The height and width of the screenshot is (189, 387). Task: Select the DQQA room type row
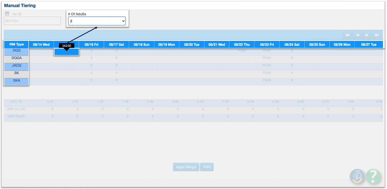tap(17, 58)
